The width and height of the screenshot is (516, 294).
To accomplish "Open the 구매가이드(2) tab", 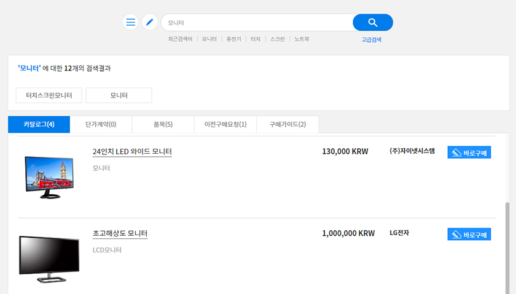I will pyautogui.click(x=287, y=124).
